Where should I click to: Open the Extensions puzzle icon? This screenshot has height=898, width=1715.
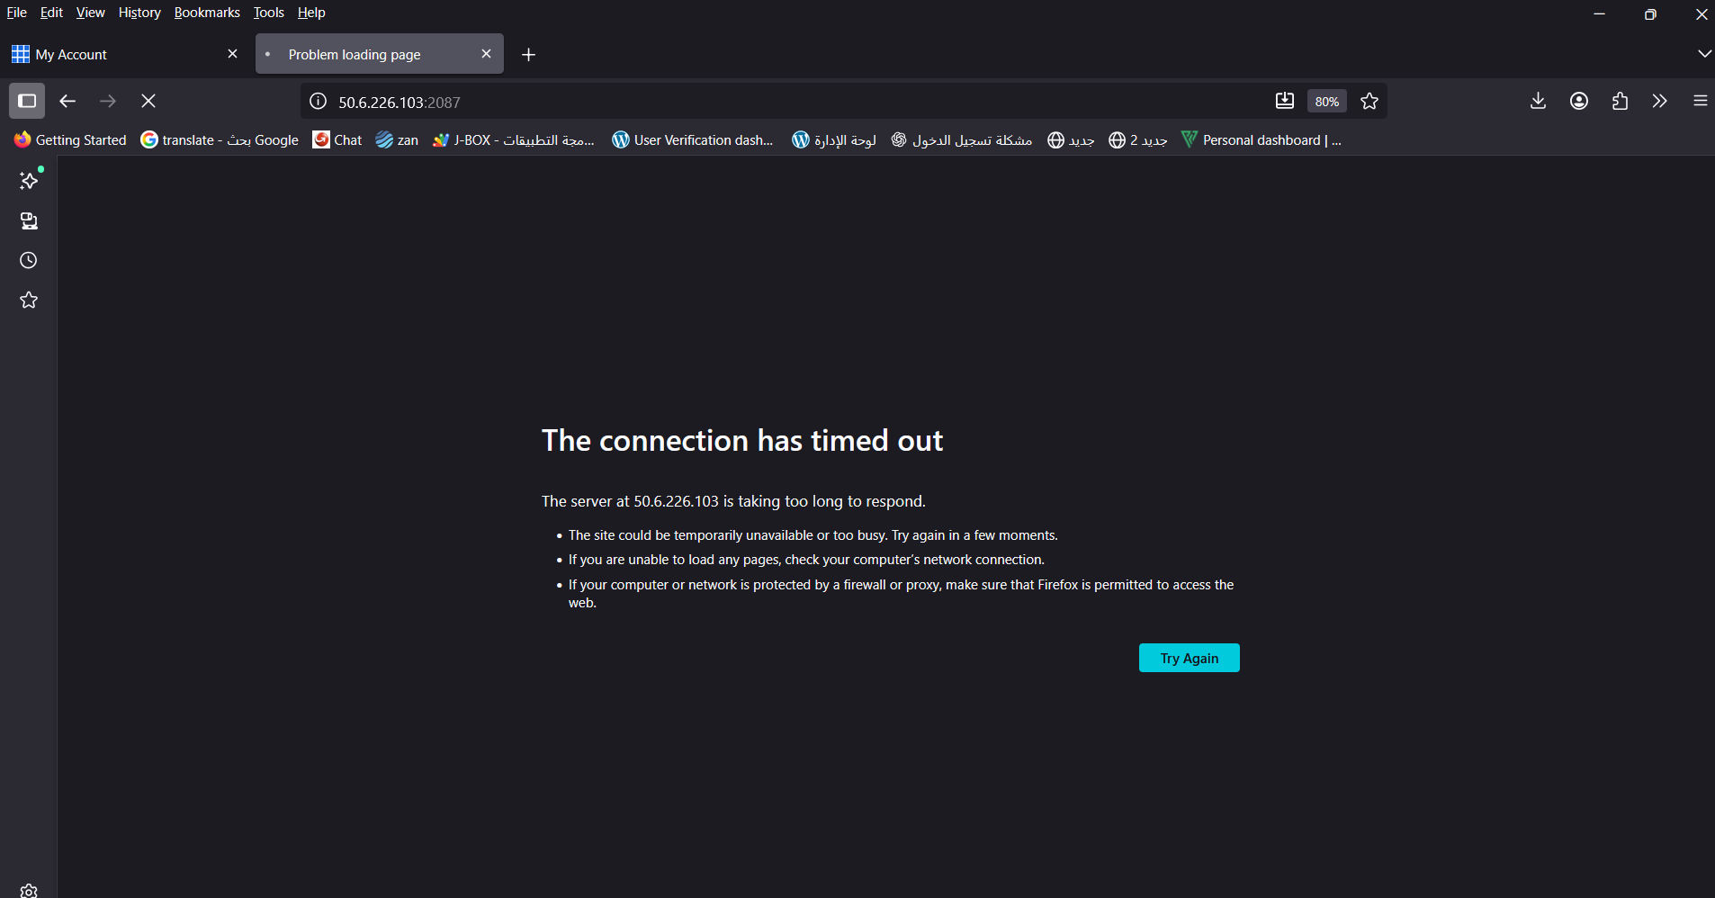[1620, 101]
